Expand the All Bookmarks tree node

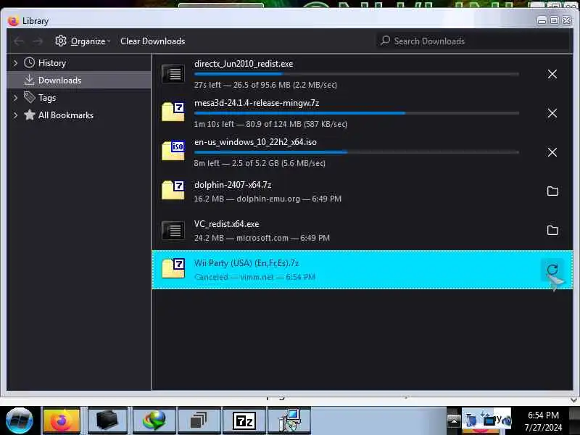click(x=15, y=115)
